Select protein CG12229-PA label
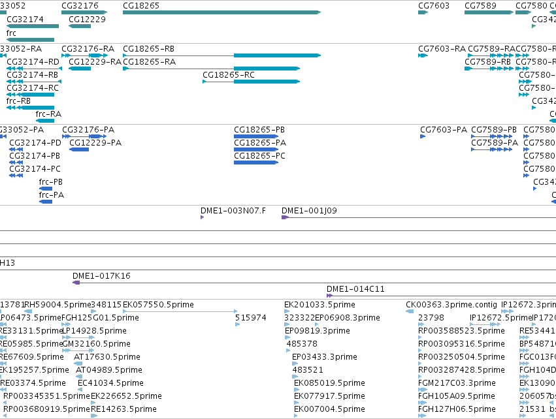 (x=95, y=143)
